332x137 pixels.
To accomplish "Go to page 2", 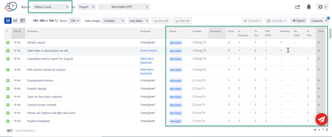I will point(327,130).
